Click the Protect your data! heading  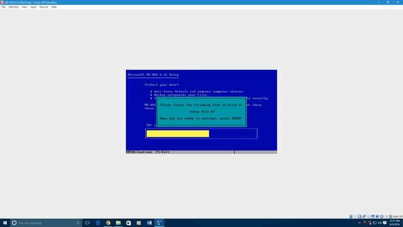point(161,84)
